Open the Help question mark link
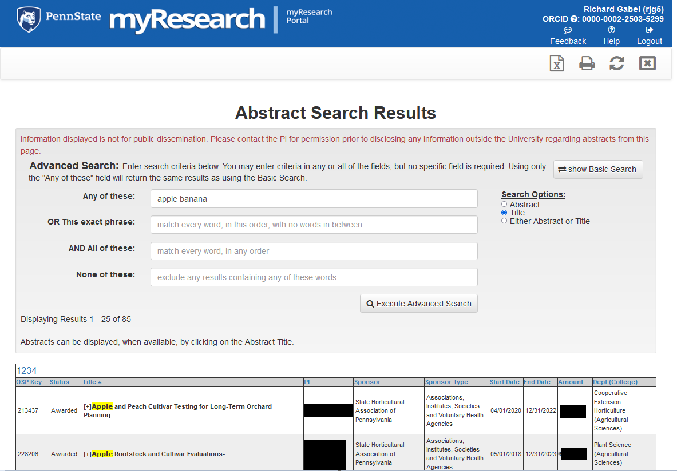This screenshot has height=471, width=677. tap(611, 35)
